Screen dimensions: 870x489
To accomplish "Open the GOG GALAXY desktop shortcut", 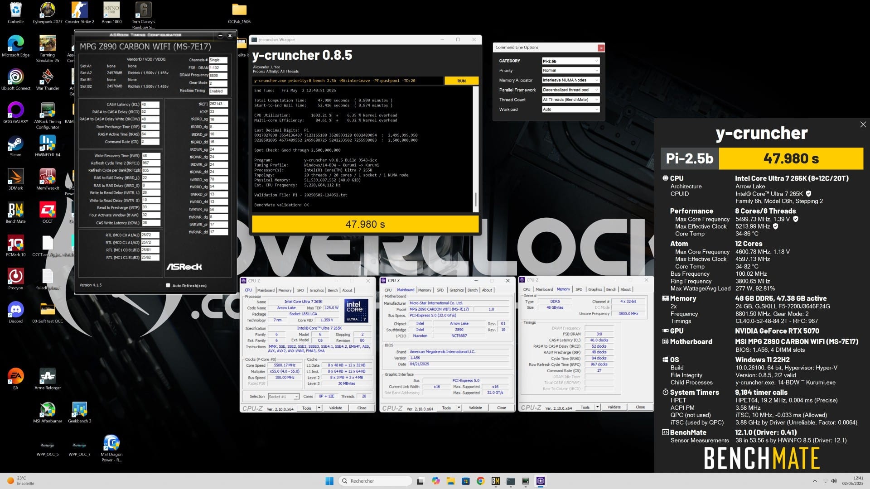I will [x=15, y=112].
